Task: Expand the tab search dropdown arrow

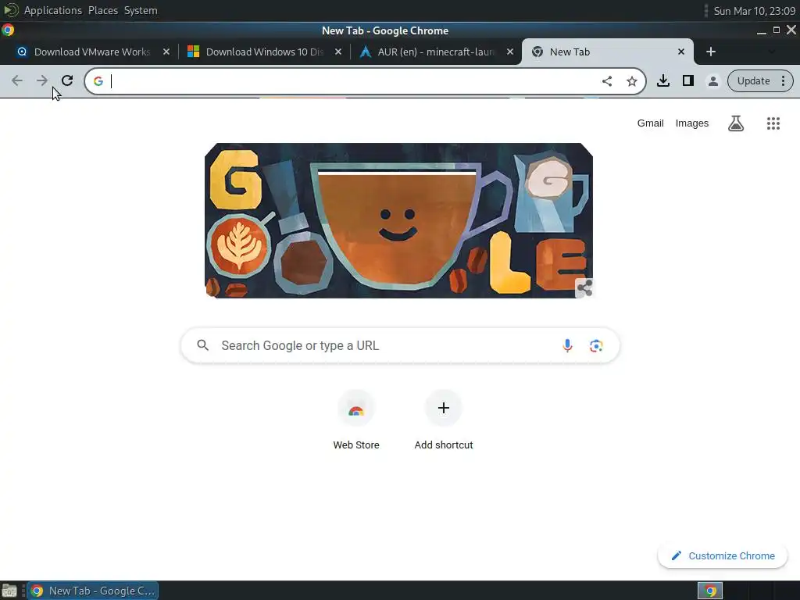Action: (771, 52)
